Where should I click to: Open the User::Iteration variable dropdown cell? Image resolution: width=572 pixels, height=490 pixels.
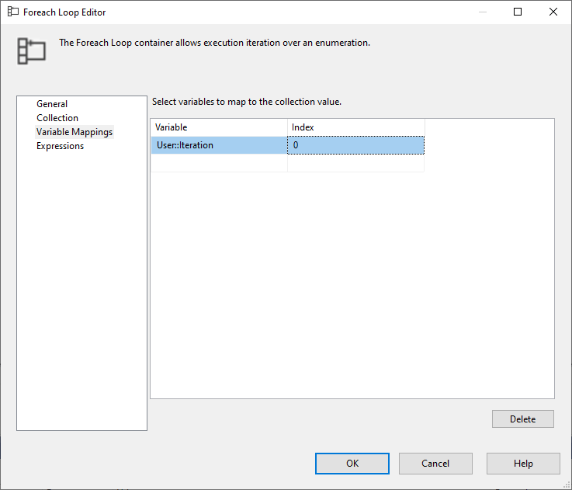click(x=218, y=145)
